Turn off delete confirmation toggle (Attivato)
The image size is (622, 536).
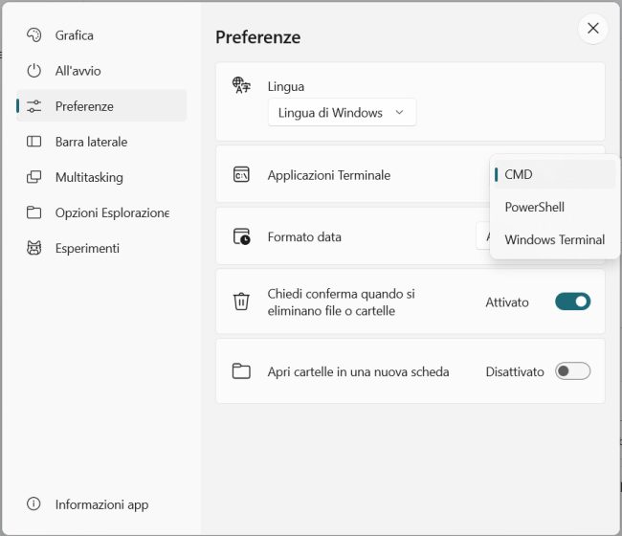coord(573,301)
